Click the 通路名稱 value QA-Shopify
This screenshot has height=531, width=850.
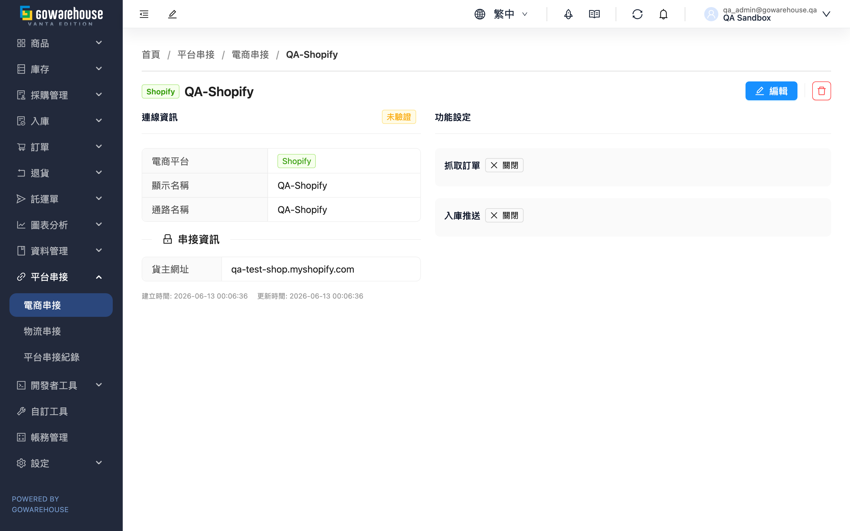click(x=302, y=210)
